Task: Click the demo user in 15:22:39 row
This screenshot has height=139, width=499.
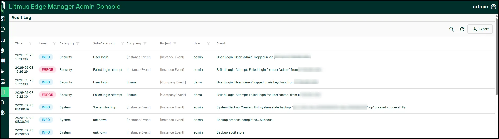Action: tap(198, 82)
